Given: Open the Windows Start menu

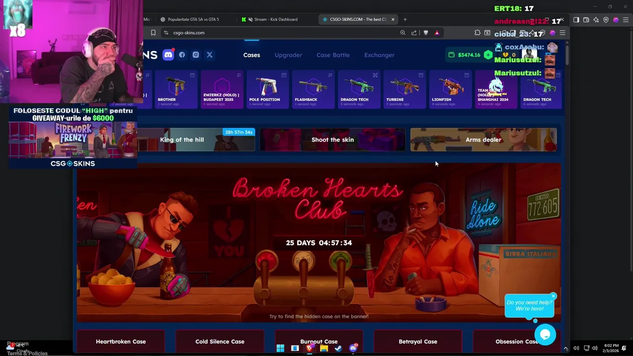Looking at the screenshot, I should tap(280, 349).
